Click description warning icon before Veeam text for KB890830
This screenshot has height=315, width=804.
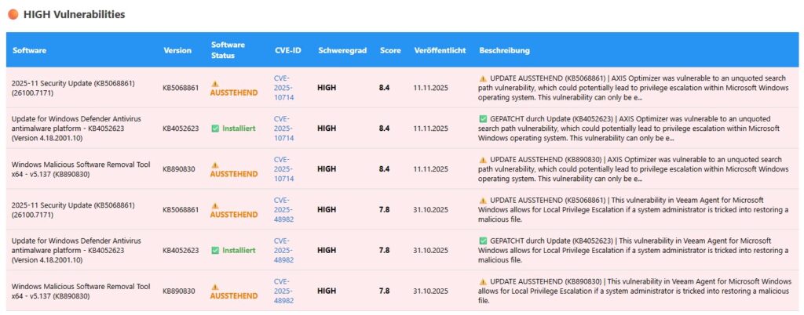(x=483, y=282)
